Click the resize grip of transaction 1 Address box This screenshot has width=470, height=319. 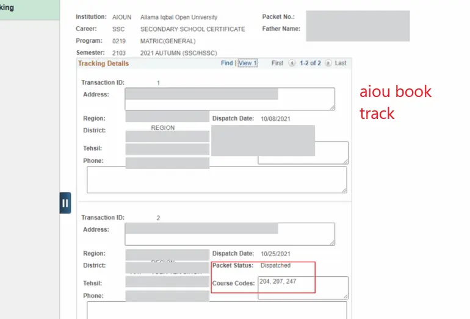[x=332, y=107]
